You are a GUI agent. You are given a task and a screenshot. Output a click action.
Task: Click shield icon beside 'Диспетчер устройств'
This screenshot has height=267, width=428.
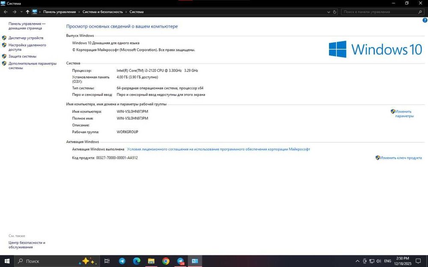point(4,38)
